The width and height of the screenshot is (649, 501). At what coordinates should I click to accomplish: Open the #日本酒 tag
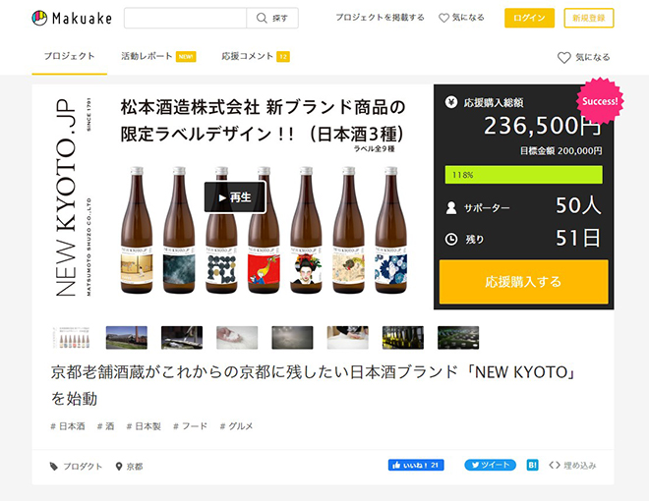point(68,426)
